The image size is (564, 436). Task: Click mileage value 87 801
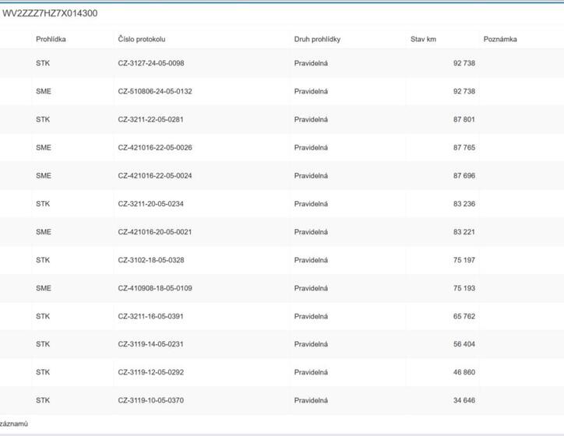tap(464, 119)
